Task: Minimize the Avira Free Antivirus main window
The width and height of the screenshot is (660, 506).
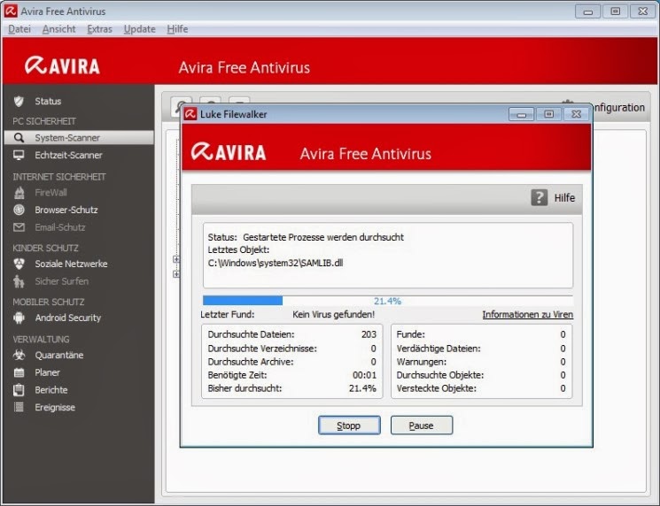Action: coord(588,11)
